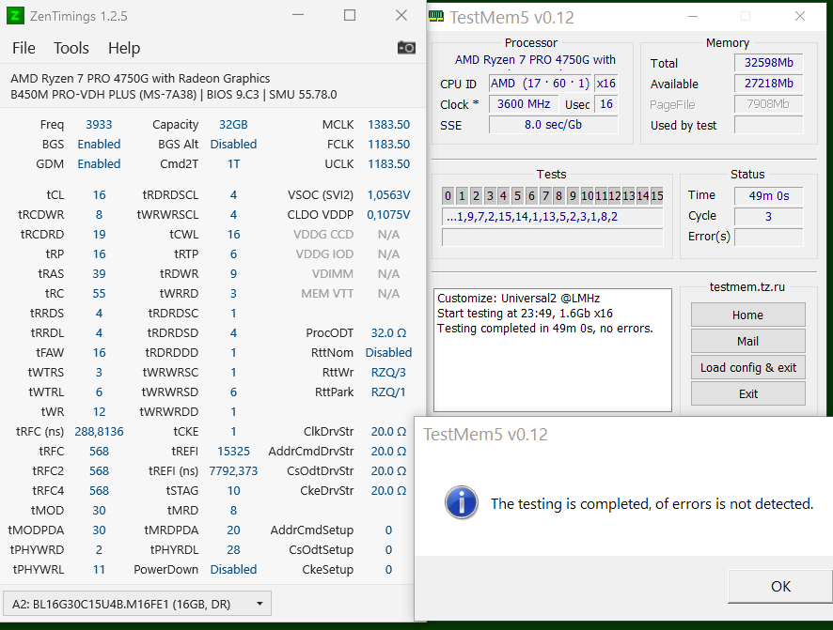Select test number 10 box
Viewport: 833px width, 630px height.
coord(587,195)
